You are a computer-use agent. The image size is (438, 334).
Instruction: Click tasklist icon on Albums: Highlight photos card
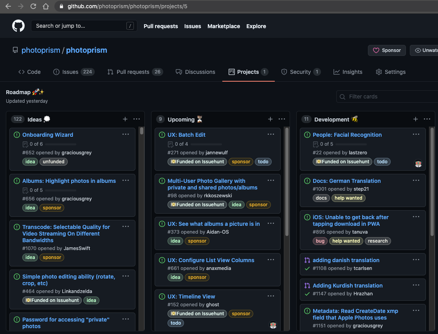pos(25,190)
